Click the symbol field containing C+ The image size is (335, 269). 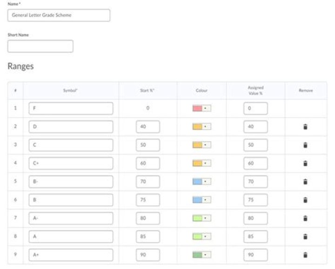coord(71,164)
